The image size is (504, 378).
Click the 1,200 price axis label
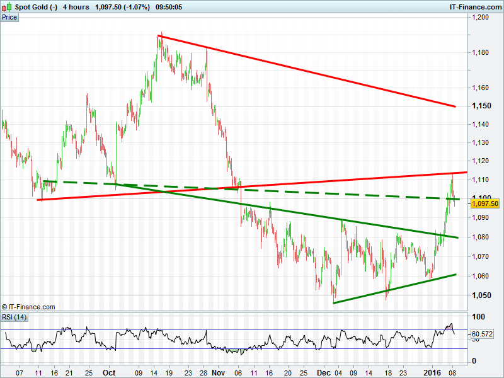pos(482,18)
